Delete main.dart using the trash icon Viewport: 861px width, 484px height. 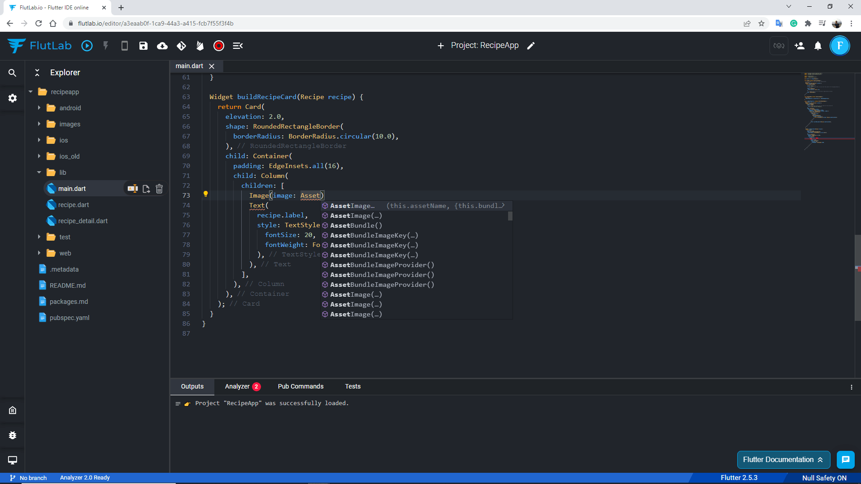[159, 189]
